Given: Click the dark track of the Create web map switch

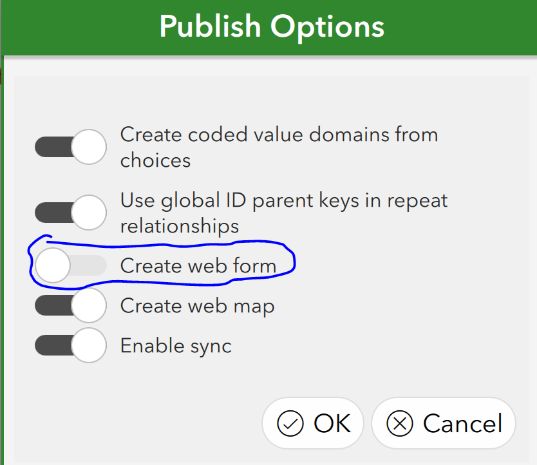Looking at the screenshot, I should coord(53,305).
